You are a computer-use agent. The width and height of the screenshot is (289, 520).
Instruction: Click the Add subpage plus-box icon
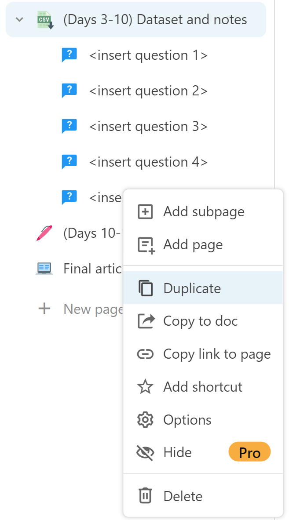(145, 212)
